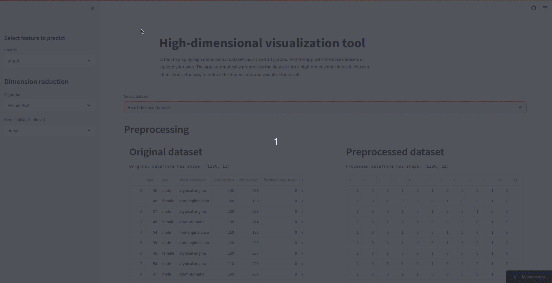
Task: Click column header 0 in Preprocessed dataset
Action: point(353,180)
